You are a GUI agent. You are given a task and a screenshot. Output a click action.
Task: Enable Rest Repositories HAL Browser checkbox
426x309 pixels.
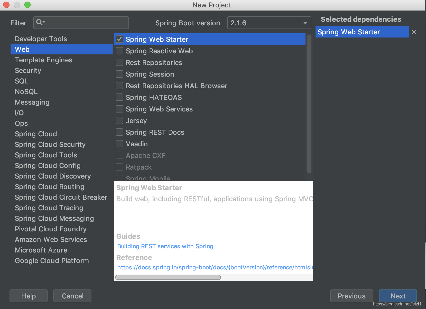pyautogui.click(x=119, y=86)
